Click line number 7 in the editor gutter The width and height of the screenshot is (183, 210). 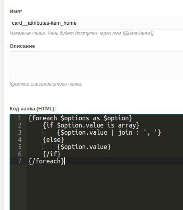click(x=20, y=161)
